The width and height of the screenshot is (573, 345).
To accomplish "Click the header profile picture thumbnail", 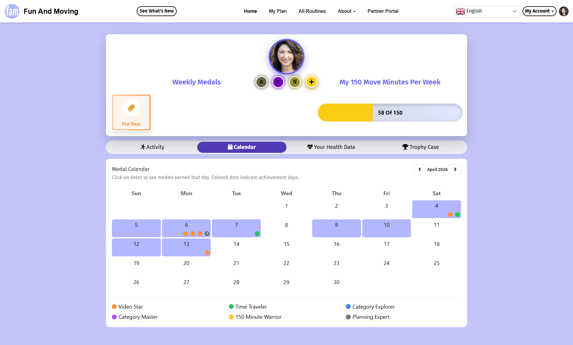I will tap(563, 11).
